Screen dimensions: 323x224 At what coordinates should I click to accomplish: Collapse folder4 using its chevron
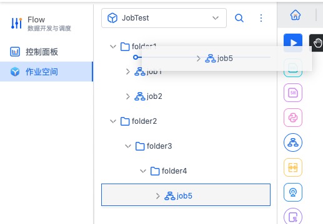pos(143,171)
